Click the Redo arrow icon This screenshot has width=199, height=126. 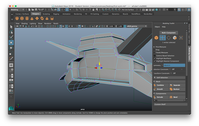(43, 10)
